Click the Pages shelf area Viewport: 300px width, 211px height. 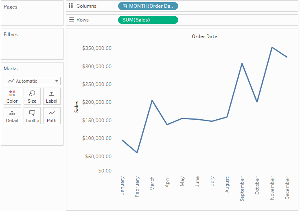(x=32, y=13)
